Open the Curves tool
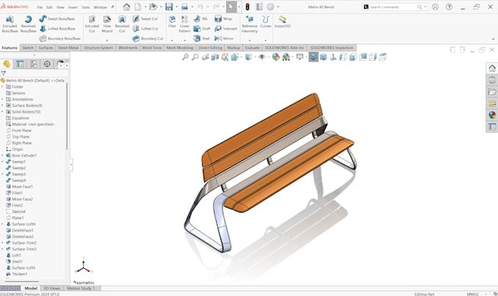The height and width of the screenshot is (296, 498). [x=266, y=21]
